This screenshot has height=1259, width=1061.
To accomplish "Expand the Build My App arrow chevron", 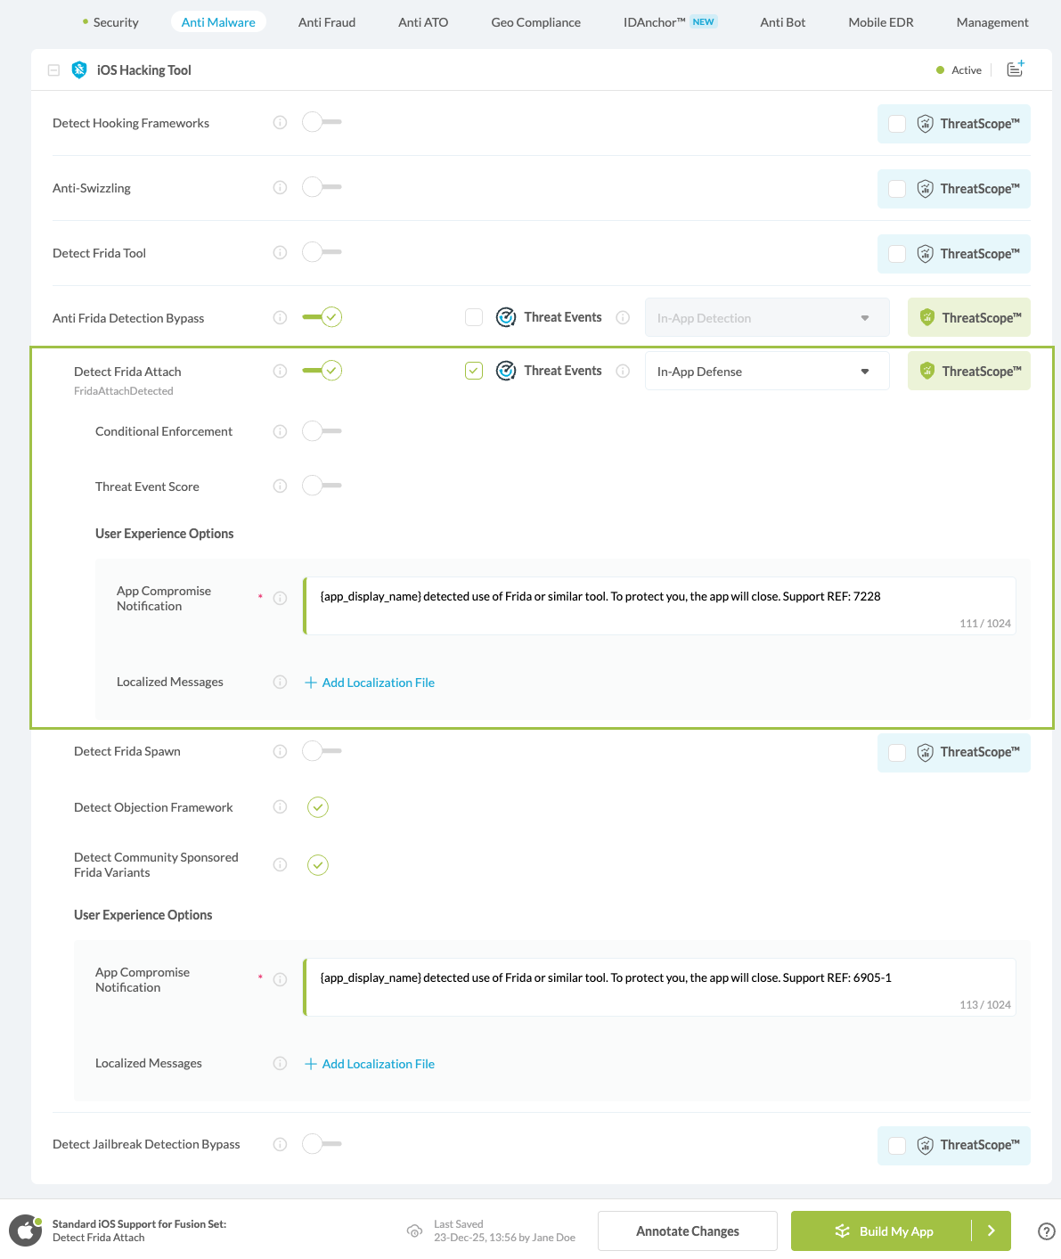I will pos(991,1230).
